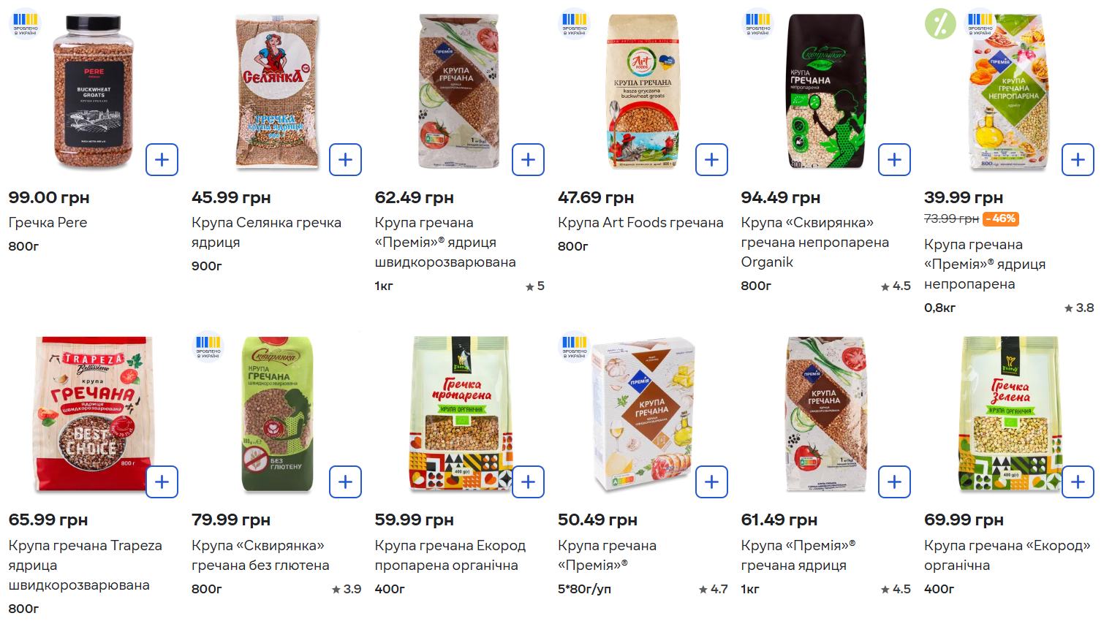Add Екород пропарена органічна to cart
This screenshot has height=624, width=1112.
tap(528, 482)
